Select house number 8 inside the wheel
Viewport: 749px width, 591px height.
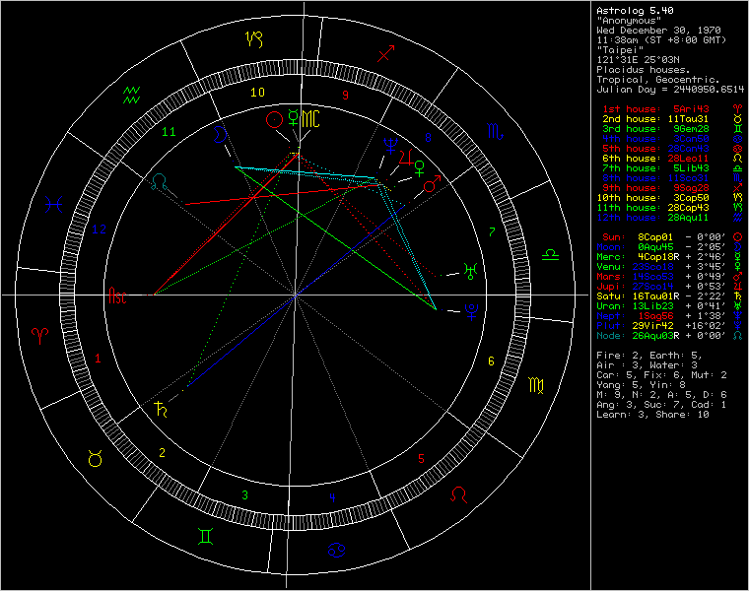428,138
